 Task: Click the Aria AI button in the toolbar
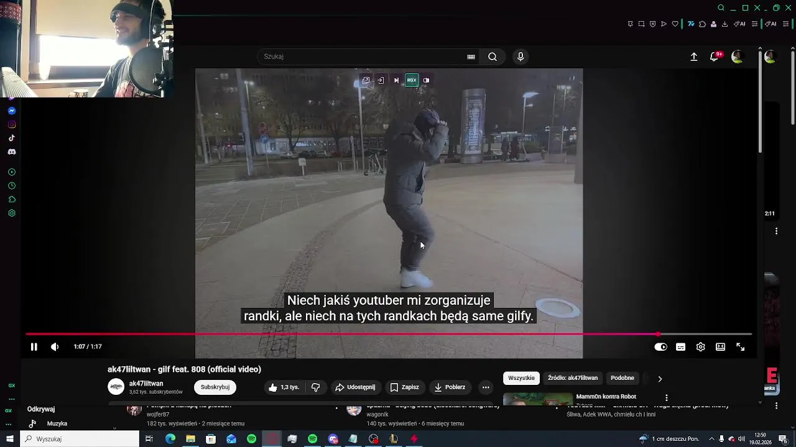tap(739, 24)
